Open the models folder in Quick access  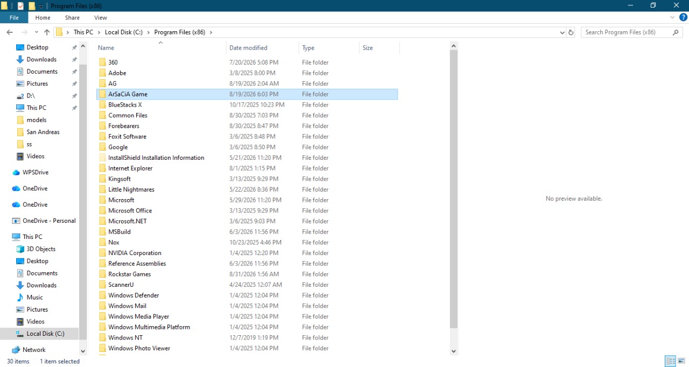(x=37, y=120)
